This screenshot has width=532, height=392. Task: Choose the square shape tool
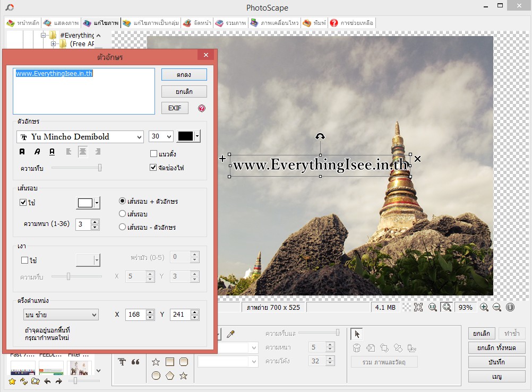pyautogui.click(x=170, y=362)
